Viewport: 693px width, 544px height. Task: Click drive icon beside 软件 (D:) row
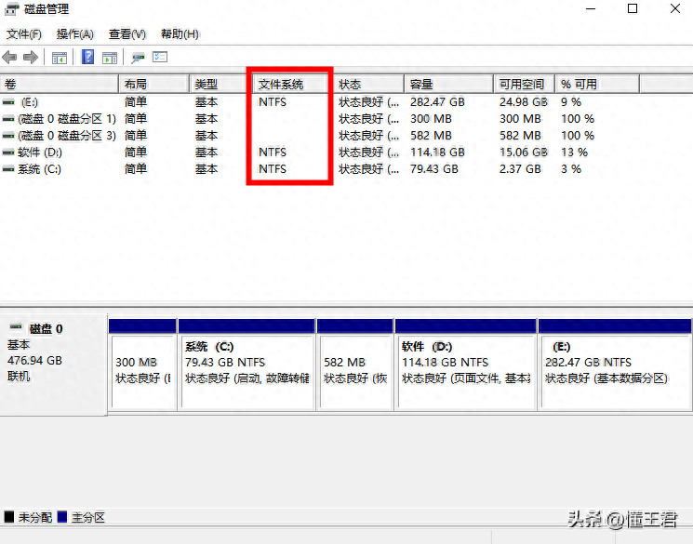click(x=8, y=153)
